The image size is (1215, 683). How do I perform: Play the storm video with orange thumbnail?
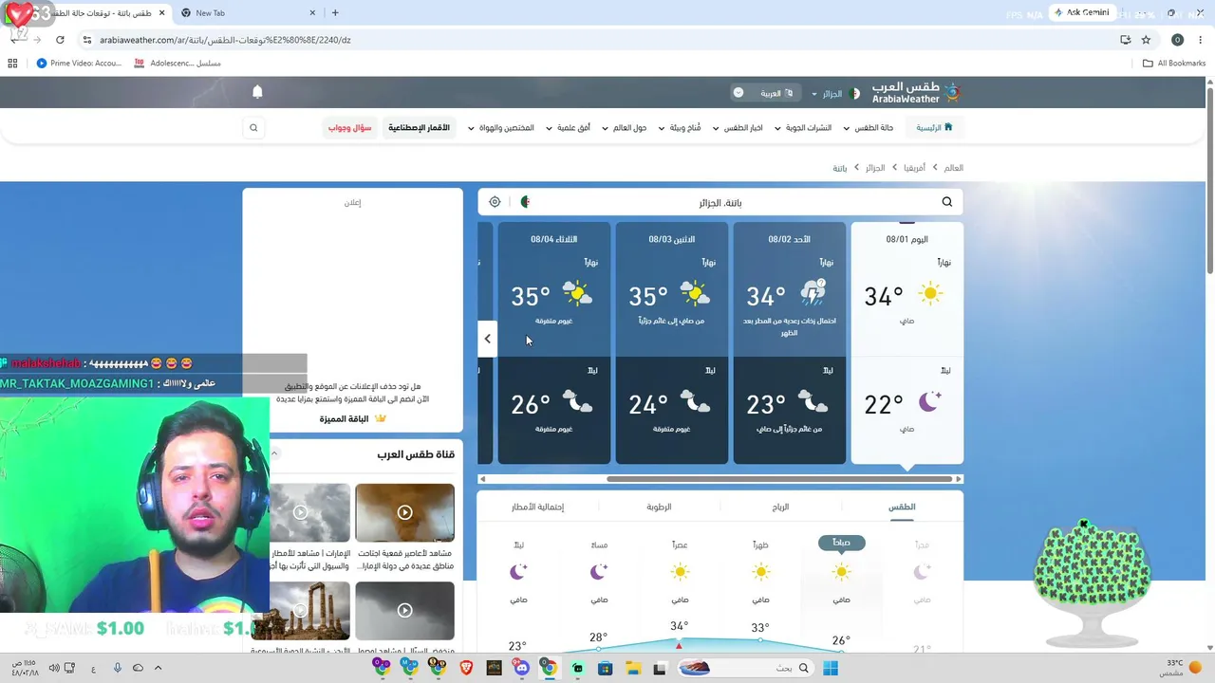(404, 512)
